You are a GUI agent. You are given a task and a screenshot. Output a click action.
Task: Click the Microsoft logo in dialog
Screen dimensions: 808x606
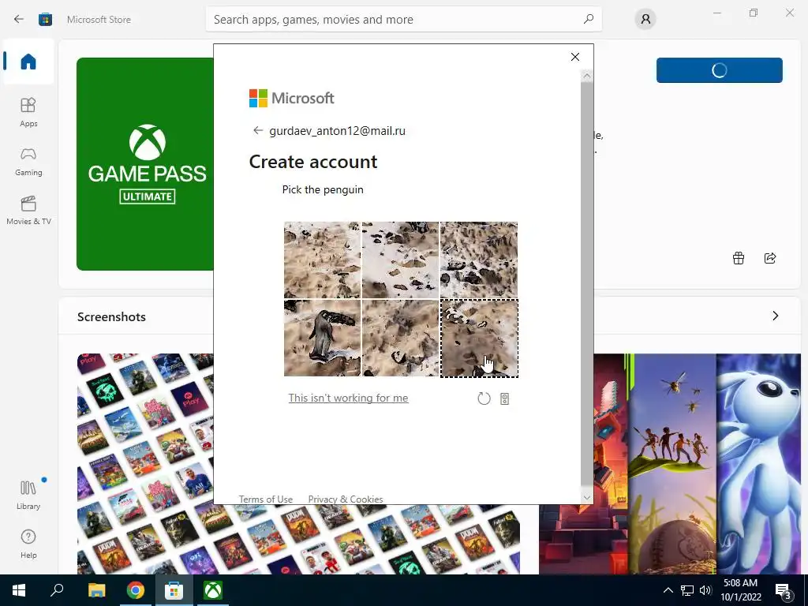292,98
